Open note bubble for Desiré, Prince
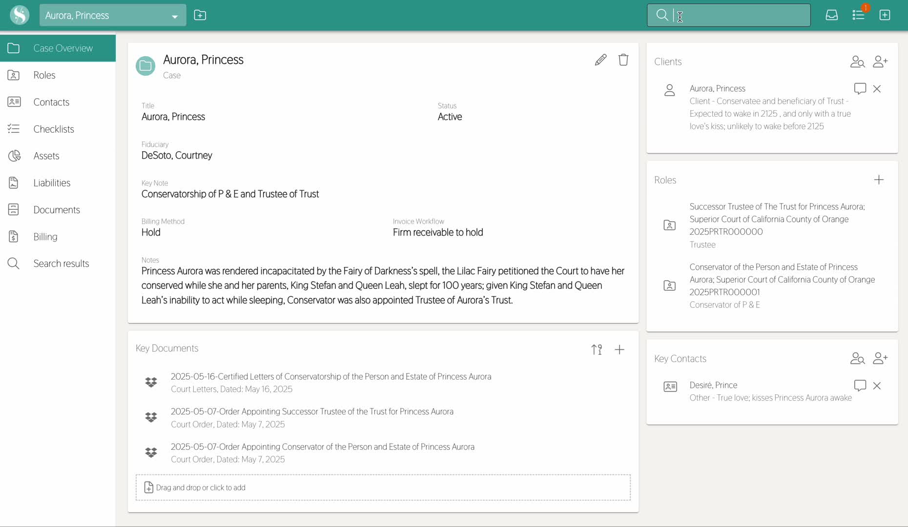This screenshot has width=908, height=527. (x=860, y=385)
